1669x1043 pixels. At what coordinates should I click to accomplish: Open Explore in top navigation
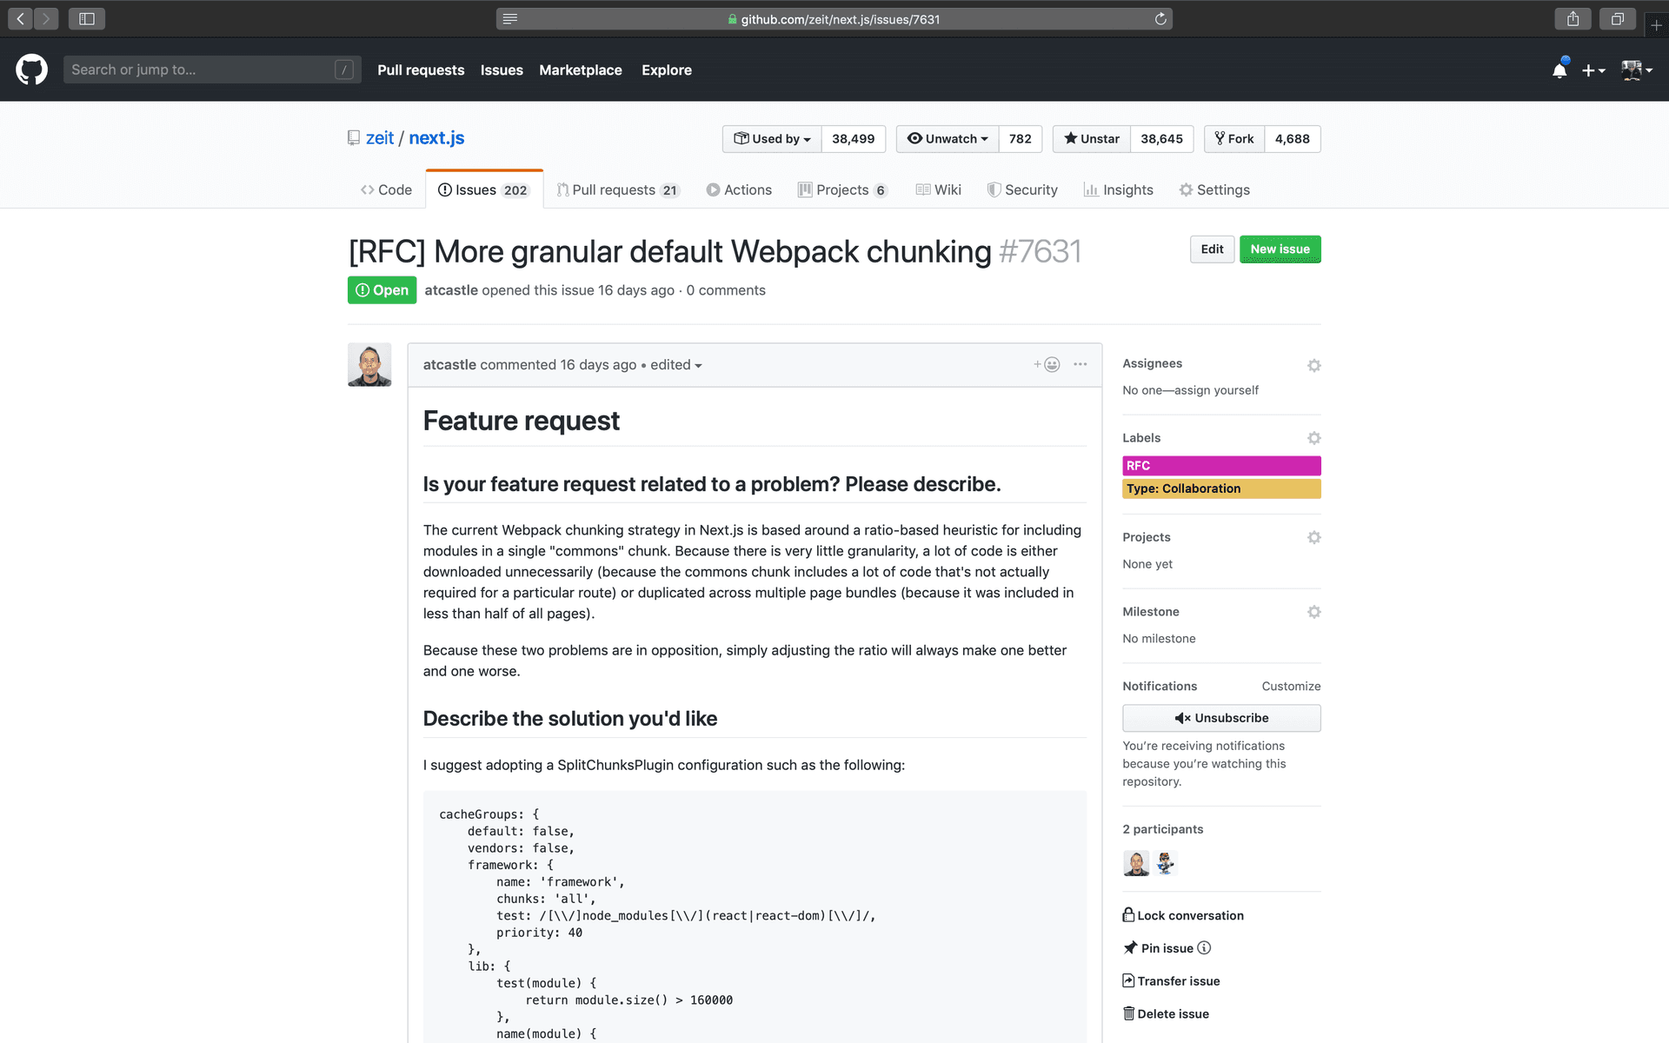coord(667,70)
